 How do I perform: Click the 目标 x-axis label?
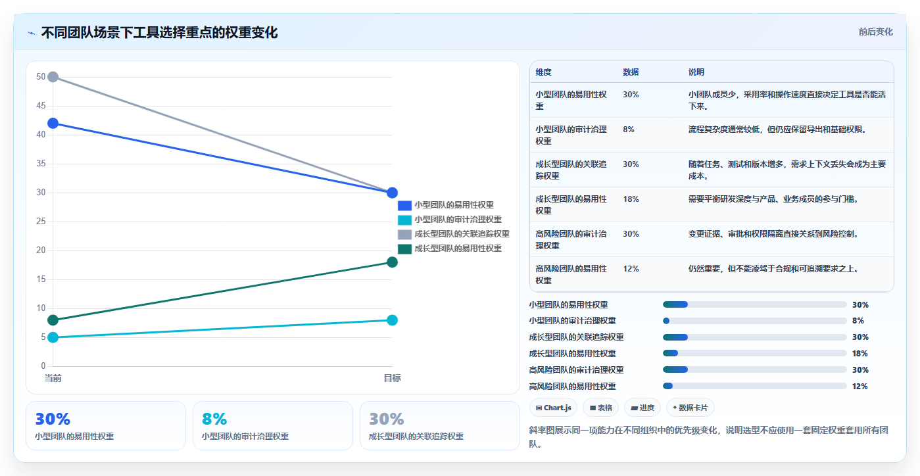tap(392, 378)
